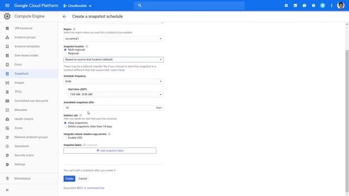Viewport: 349px width, 196px height.
Task: Open the Start time 7:00 AM dropdown
Action: pyautogui.click(x=116, y=94)
